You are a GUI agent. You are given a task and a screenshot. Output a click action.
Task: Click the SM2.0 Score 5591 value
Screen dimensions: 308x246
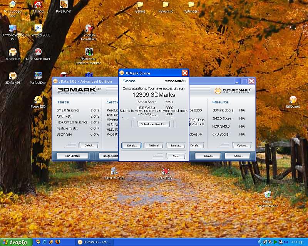[x=169, y=102]
